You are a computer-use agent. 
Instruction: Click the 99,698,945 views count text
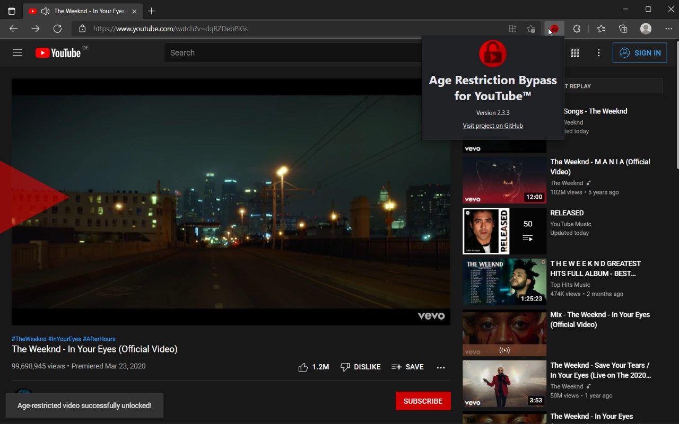coord(38,366)
